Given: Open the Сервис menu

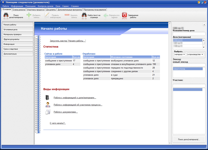Looking at the screenshot, I should click(x=66, y=6).
